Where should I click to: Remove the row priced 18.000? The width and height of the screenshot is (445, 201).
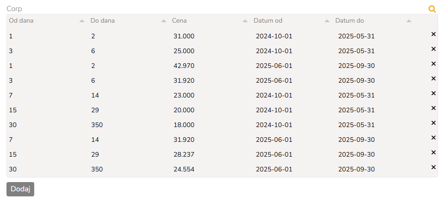[x=433, y=123]
